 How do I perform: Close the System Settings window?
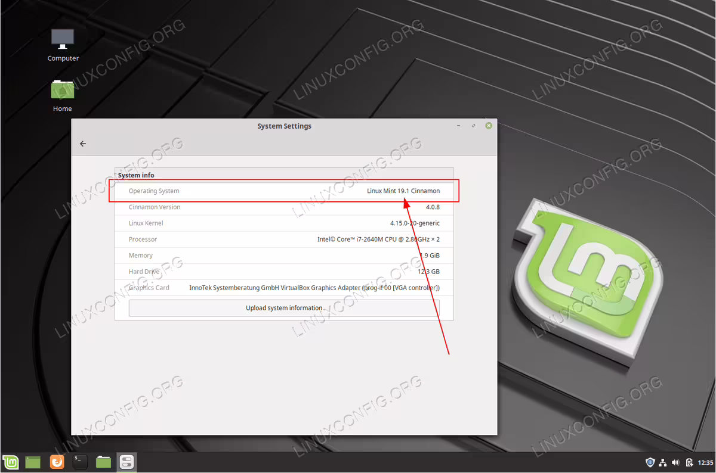pos(489,126)
